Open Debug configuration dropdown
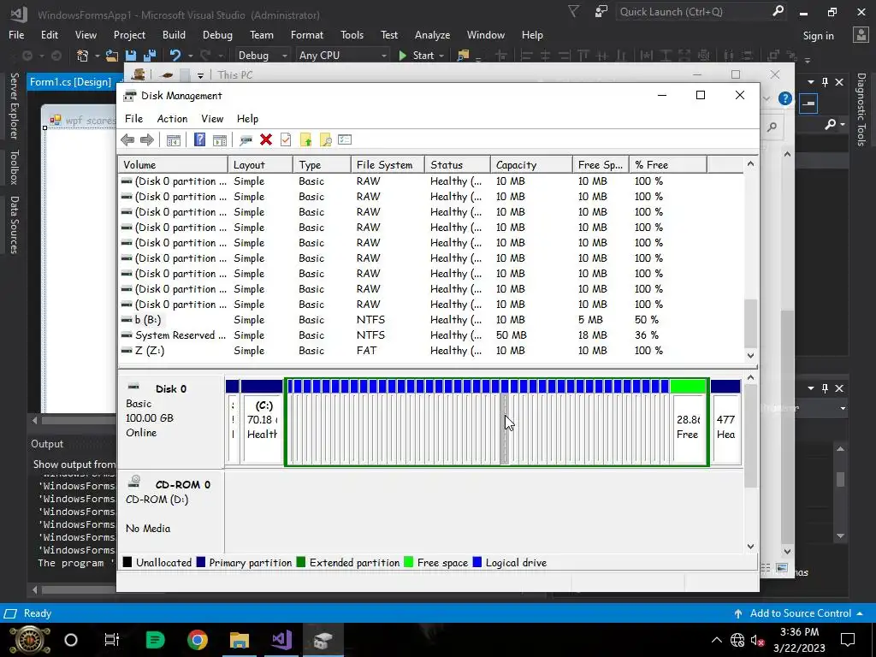Screen dimensions: 876x657 263,56
